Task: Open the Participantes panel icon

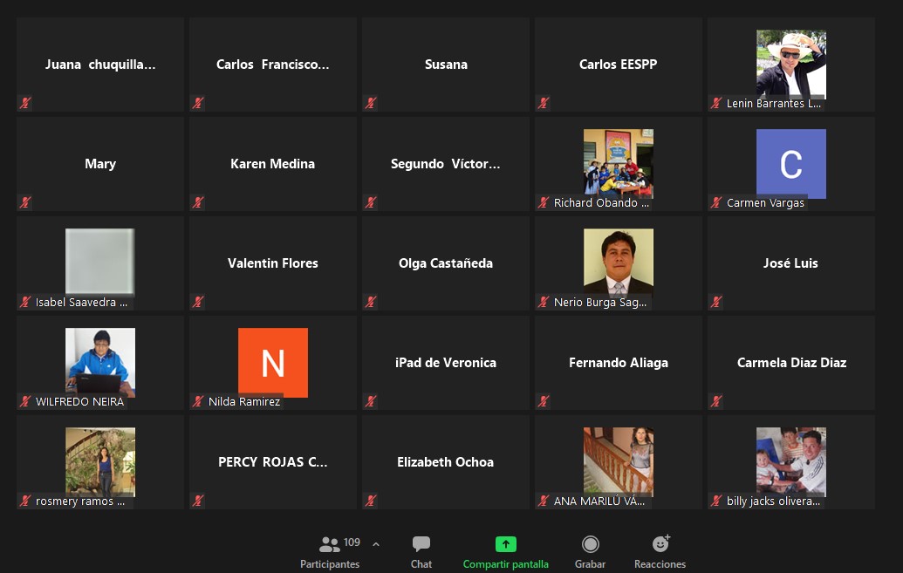Action: pos(330,544)
